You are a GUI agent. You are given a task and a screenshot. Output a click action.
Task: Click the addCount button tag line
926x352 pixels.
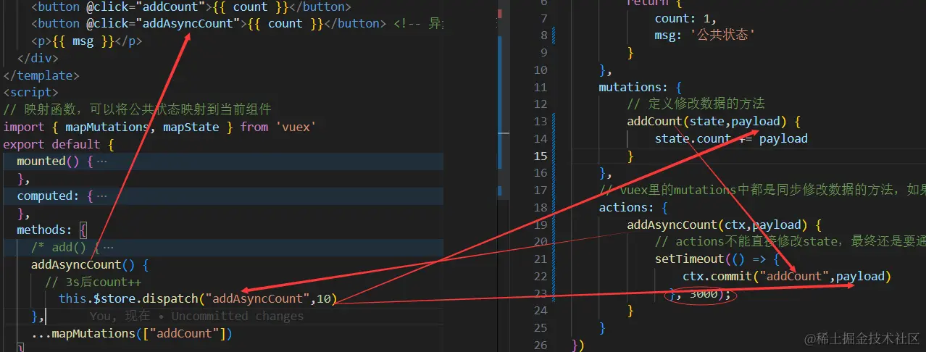click(x=191, y=7)
